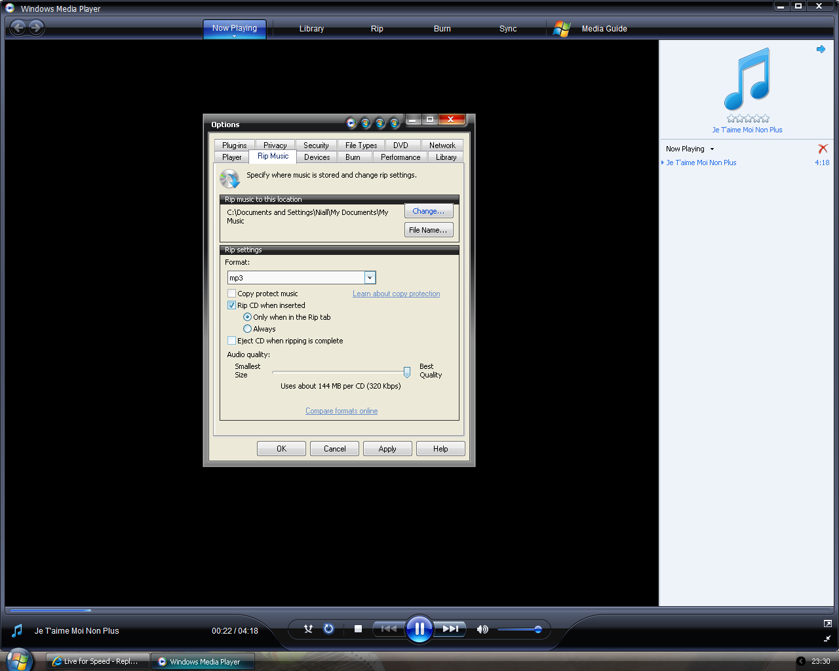Image resolution: width=839 pixels, height=671 pixels.
Task: Open the Privacy tab in Options
Action: 275,145
